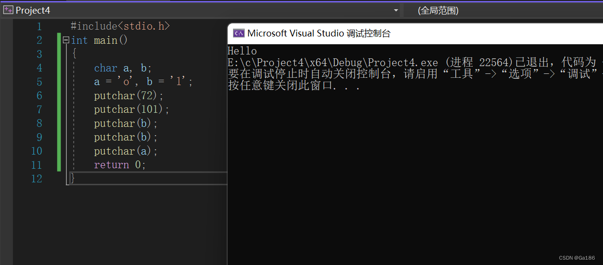Click the 要在调试停止时自动关闭控制台 console line
The height and width of the screenshot is (265, 603).
415,74
